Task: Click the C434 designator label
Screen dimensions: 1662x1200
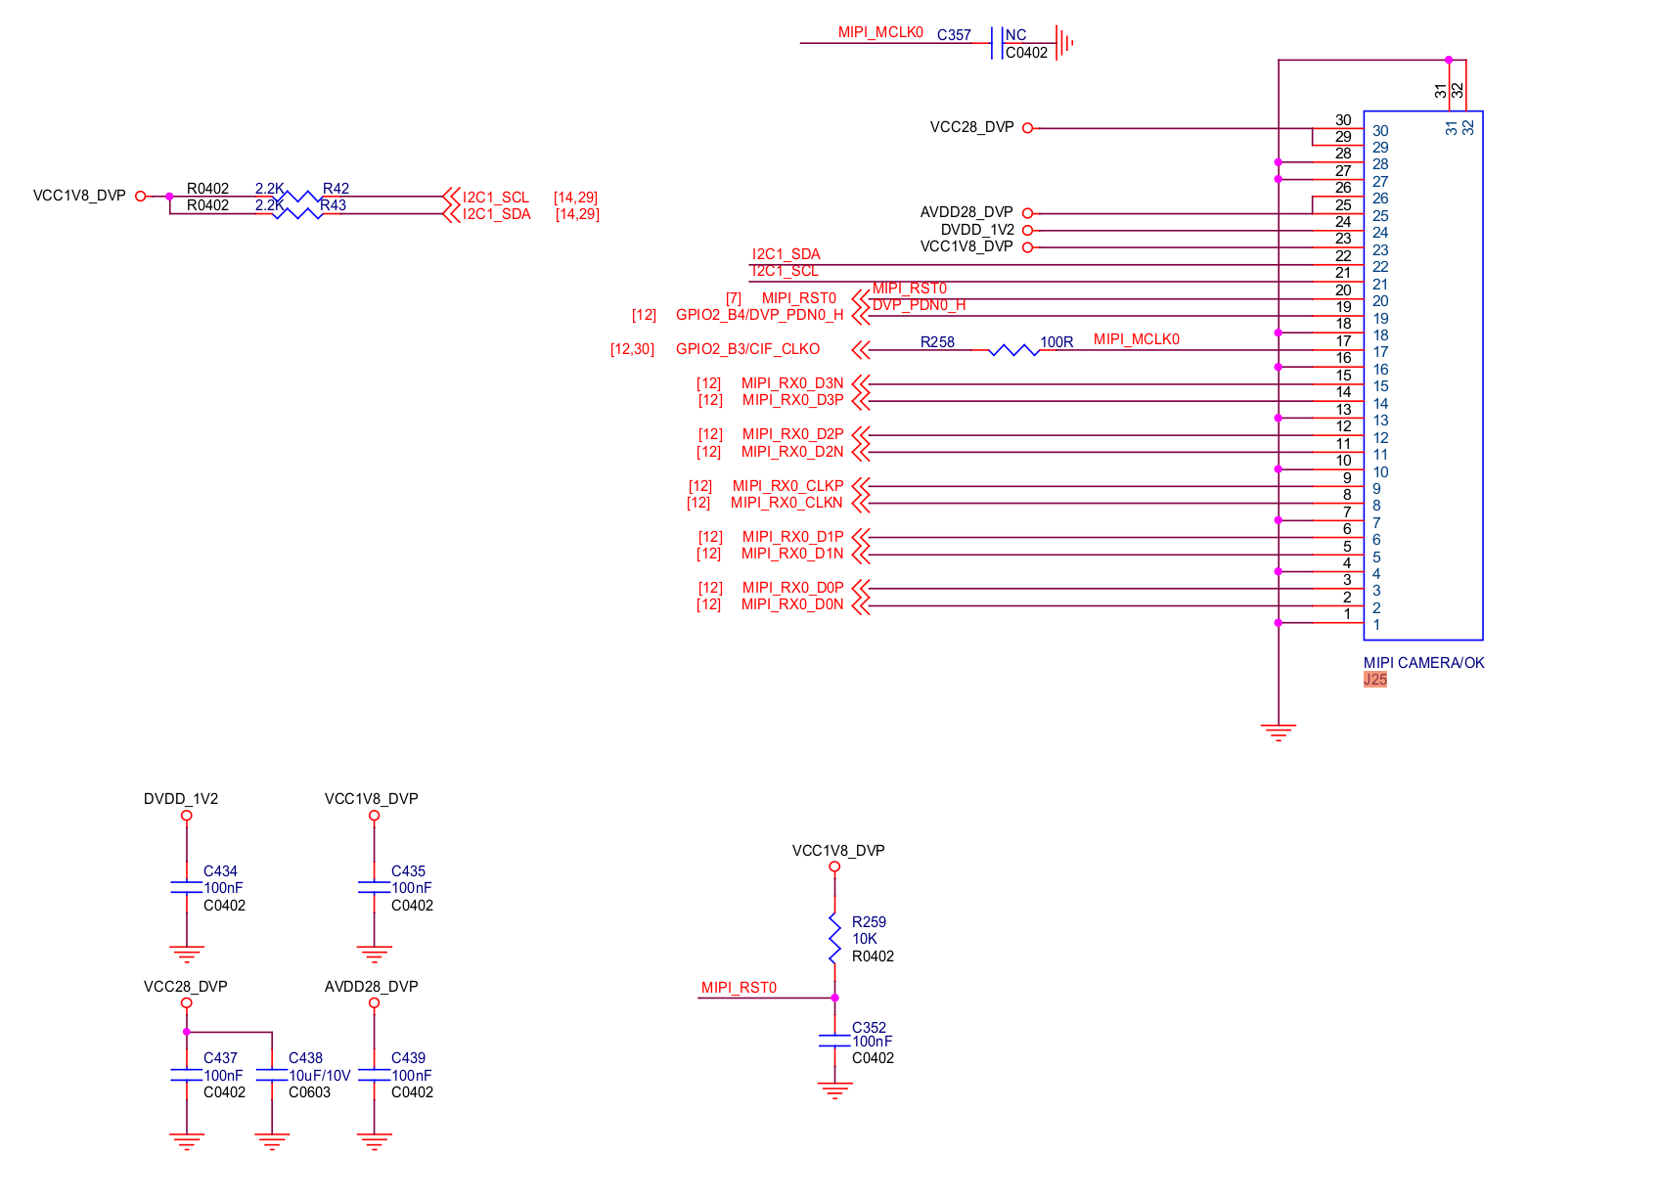Action: pos(220,871)
